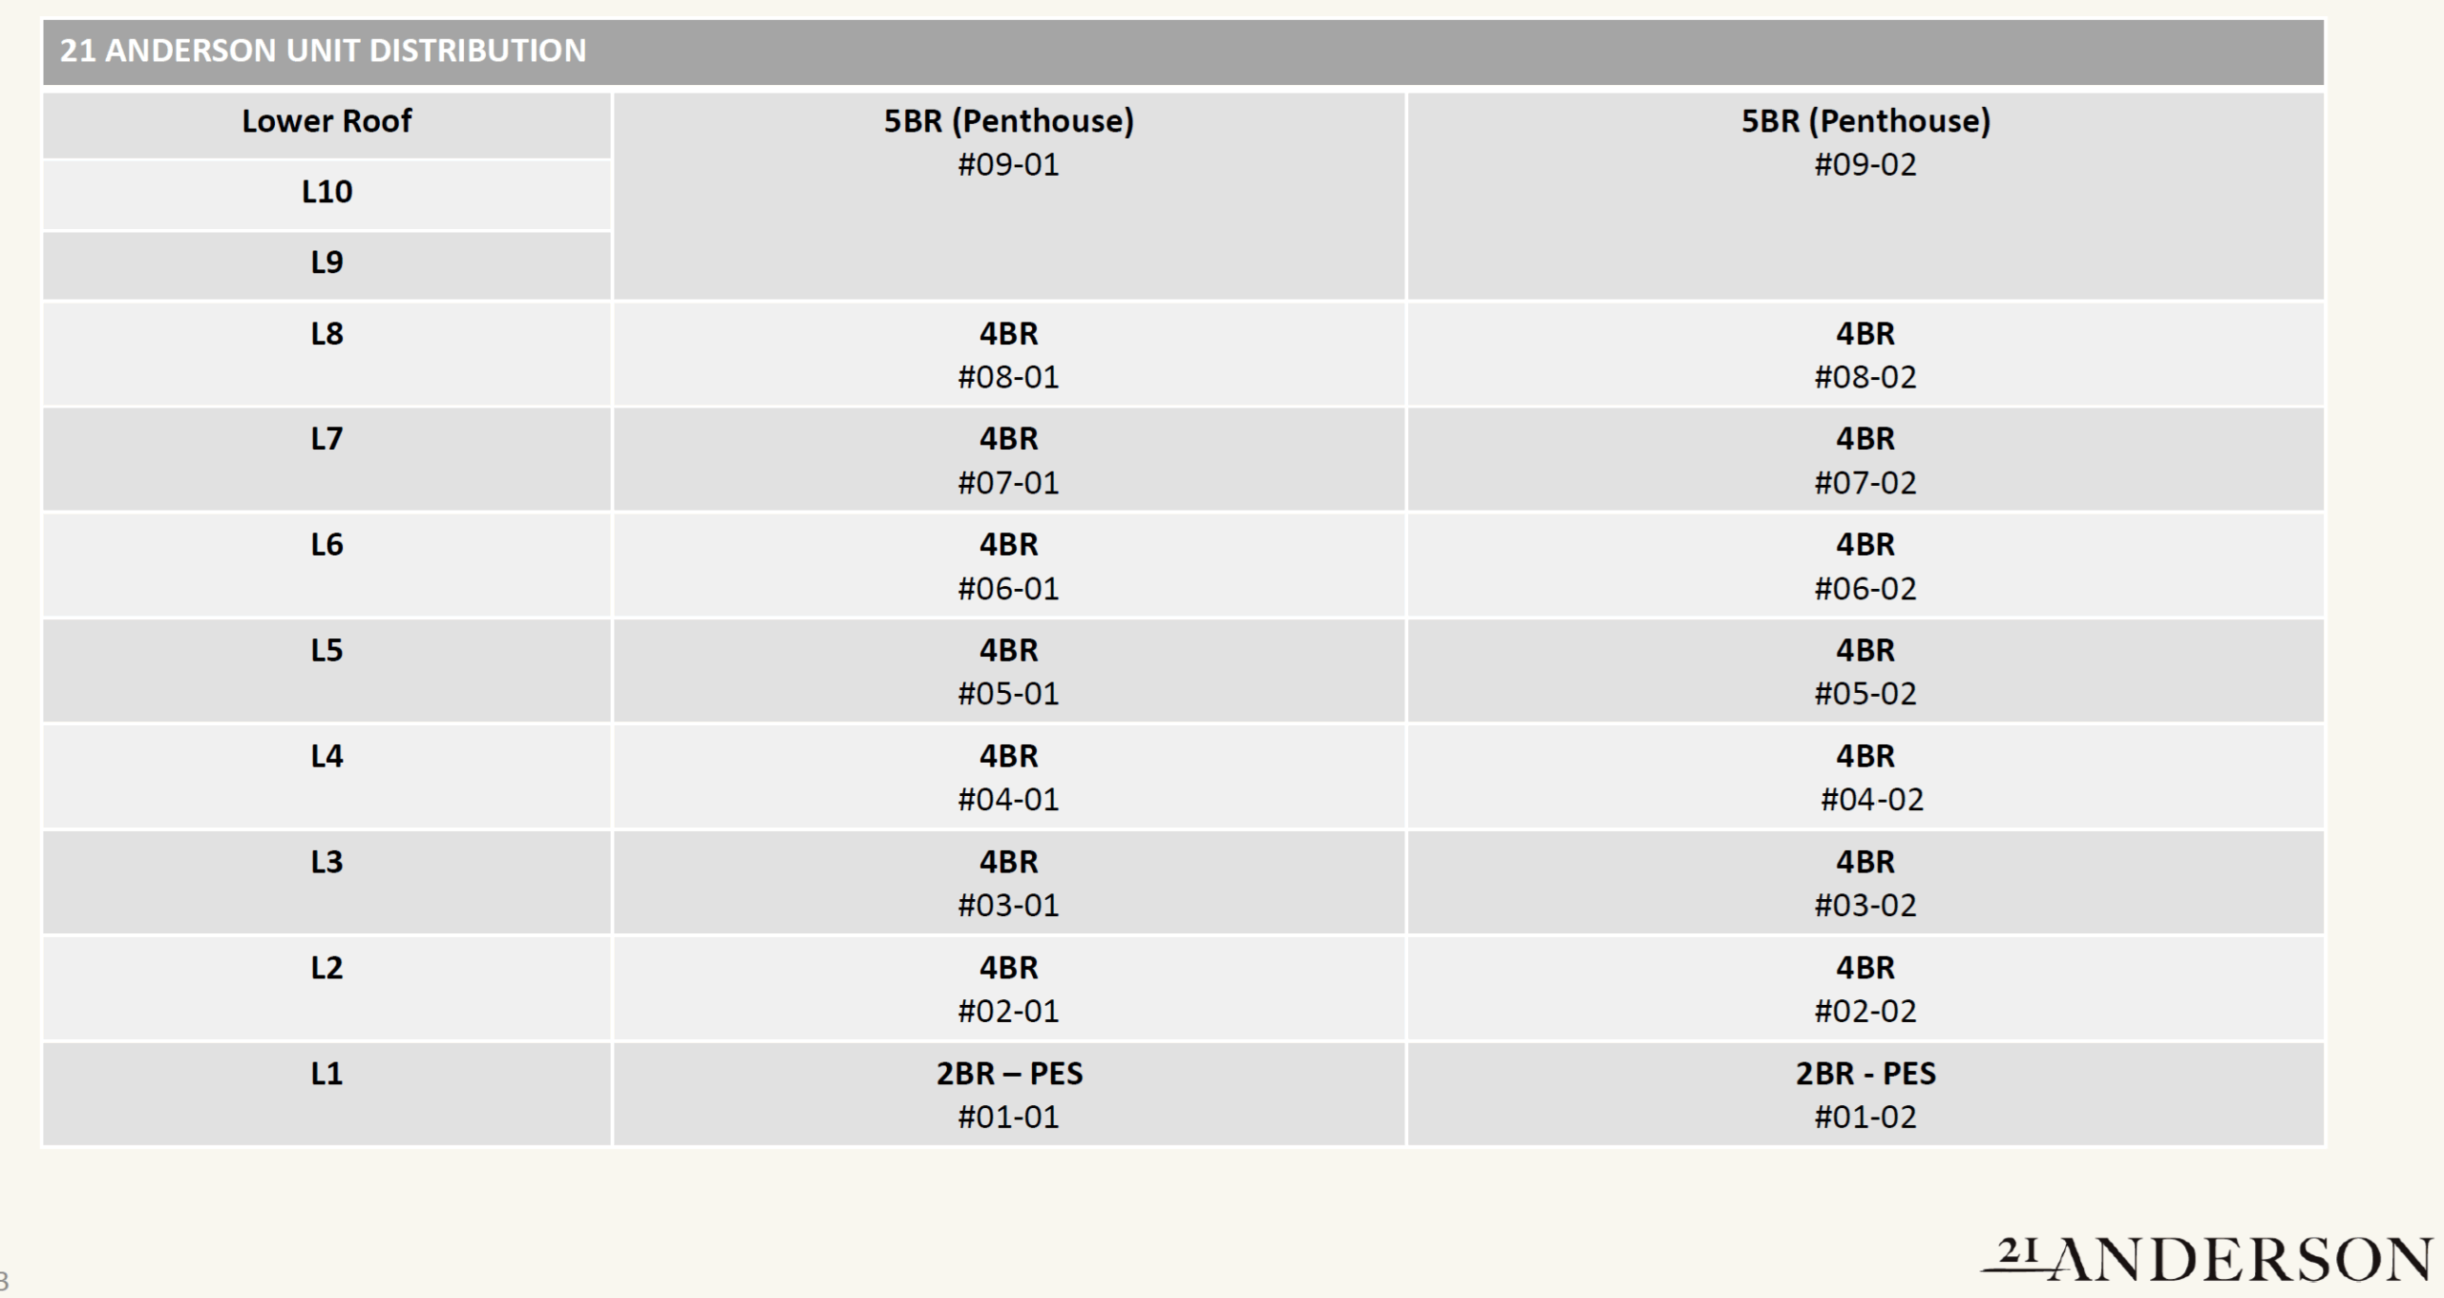This screenshot has height=1298, width=2444.
Task: Select the 5BR Penthouse #09-01 cell
Action: point(1008,143)
